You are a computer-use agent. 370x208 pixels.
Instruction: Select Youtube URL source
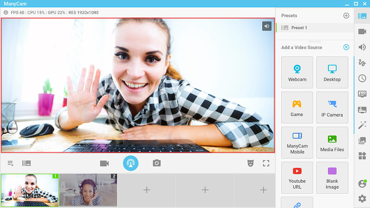pos(297,177)
